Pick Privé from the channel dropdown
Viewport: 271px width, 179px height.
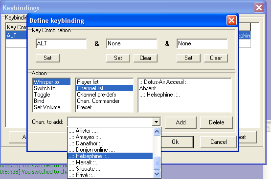tap(110, 175)
